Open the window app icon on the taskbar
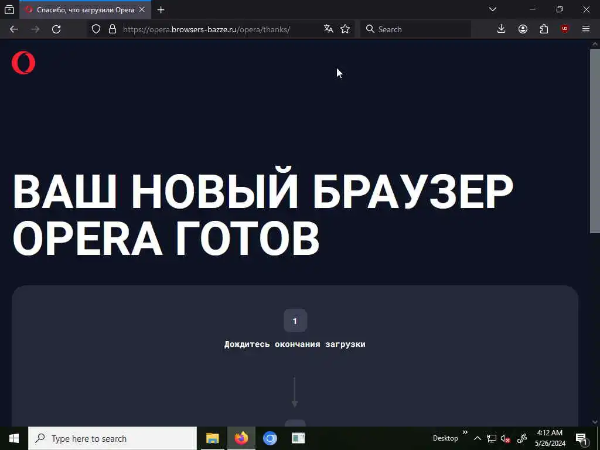This screenshot has width=600, height=450. coord(298,438)
